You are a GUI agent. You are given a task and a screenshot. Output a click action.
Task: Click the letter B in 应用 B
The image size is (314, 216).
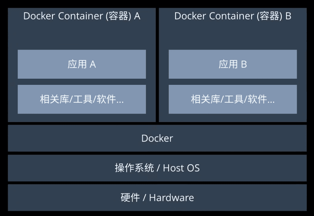(x=244, y=64)
